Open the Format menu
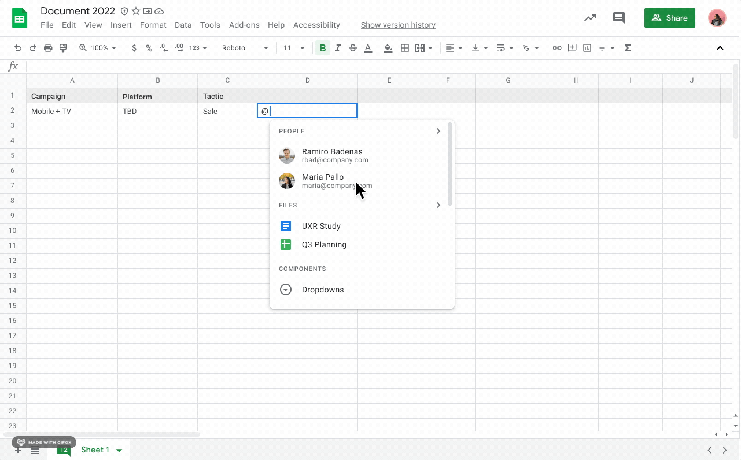The height and width of the screenshot is (460, 741). (153, 25)
